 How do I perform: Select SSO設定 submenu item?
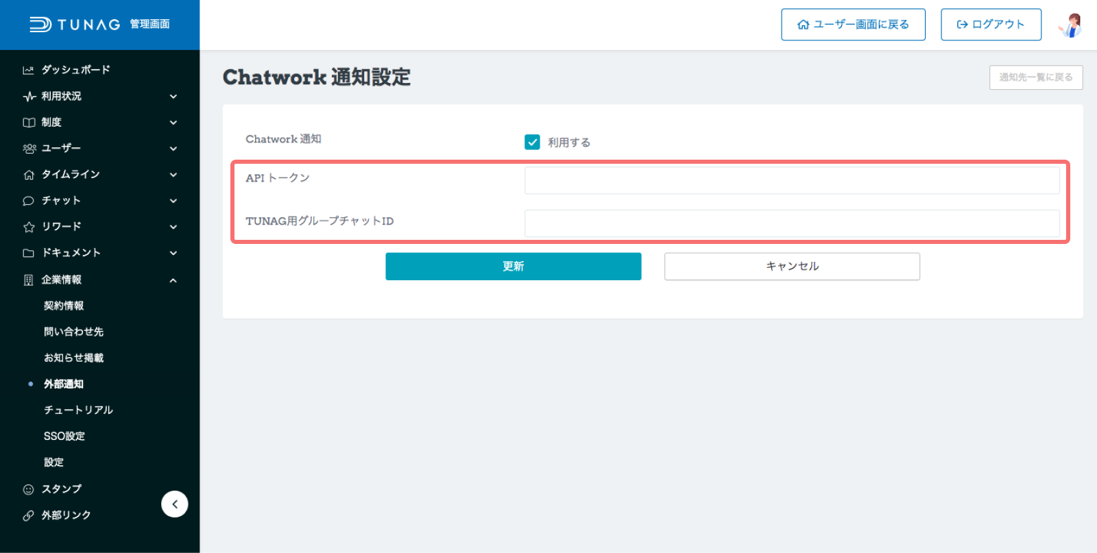pyautogui.click(x=64, y=436)
